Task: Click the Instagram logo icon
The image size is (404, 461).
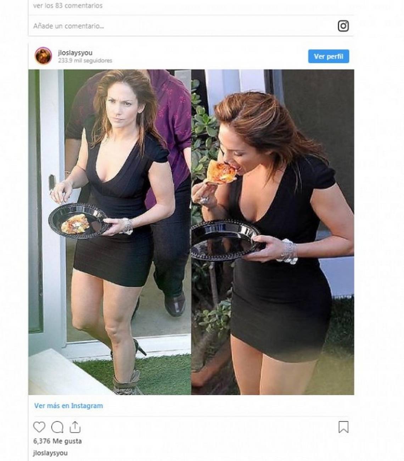Action: coord(343,26)
